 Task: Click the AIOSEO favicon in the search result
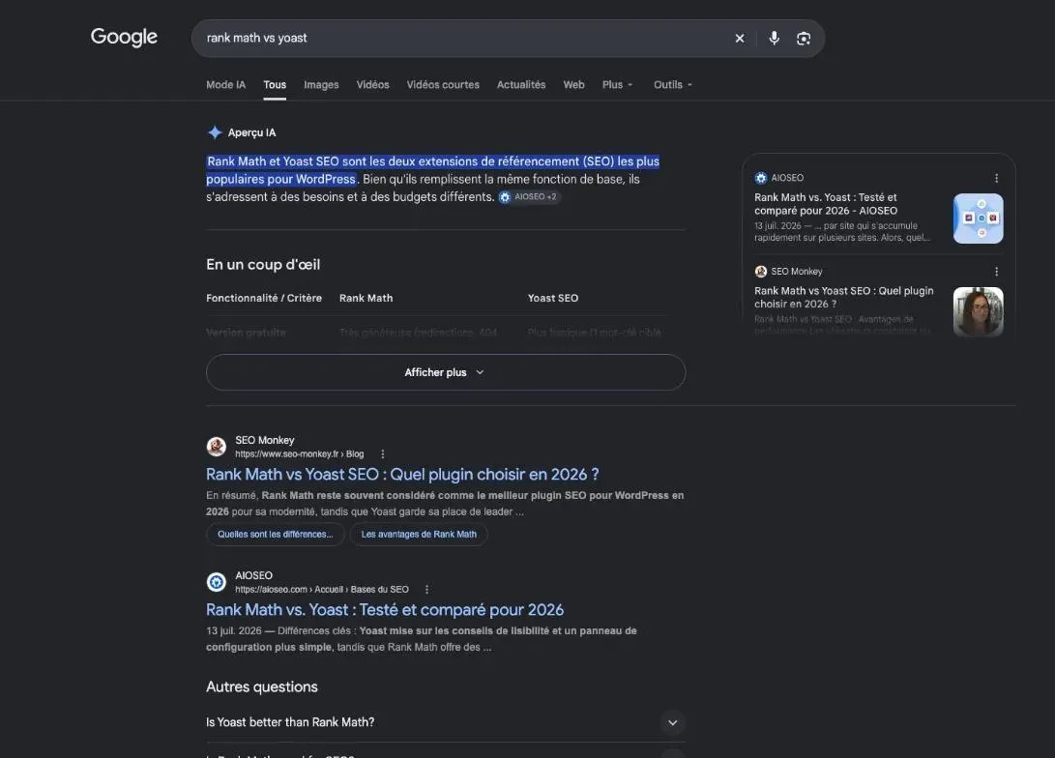pos(216,582)
